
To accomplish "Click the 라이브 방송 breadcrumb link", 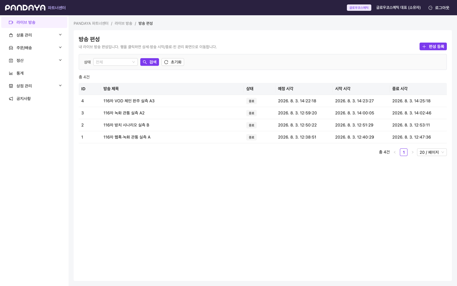I will click(x=123, y=24).
